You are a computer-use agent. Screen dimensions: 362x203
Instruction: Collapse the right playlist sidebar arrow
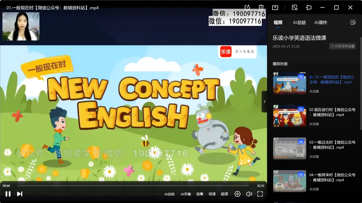[264, 102]
